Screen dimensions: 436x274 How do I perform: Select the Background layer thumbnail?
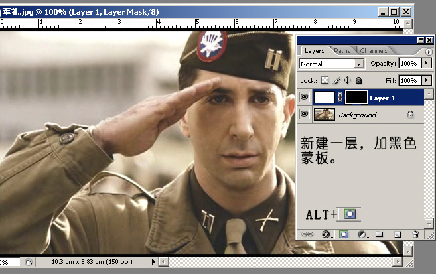pos(325,115)
